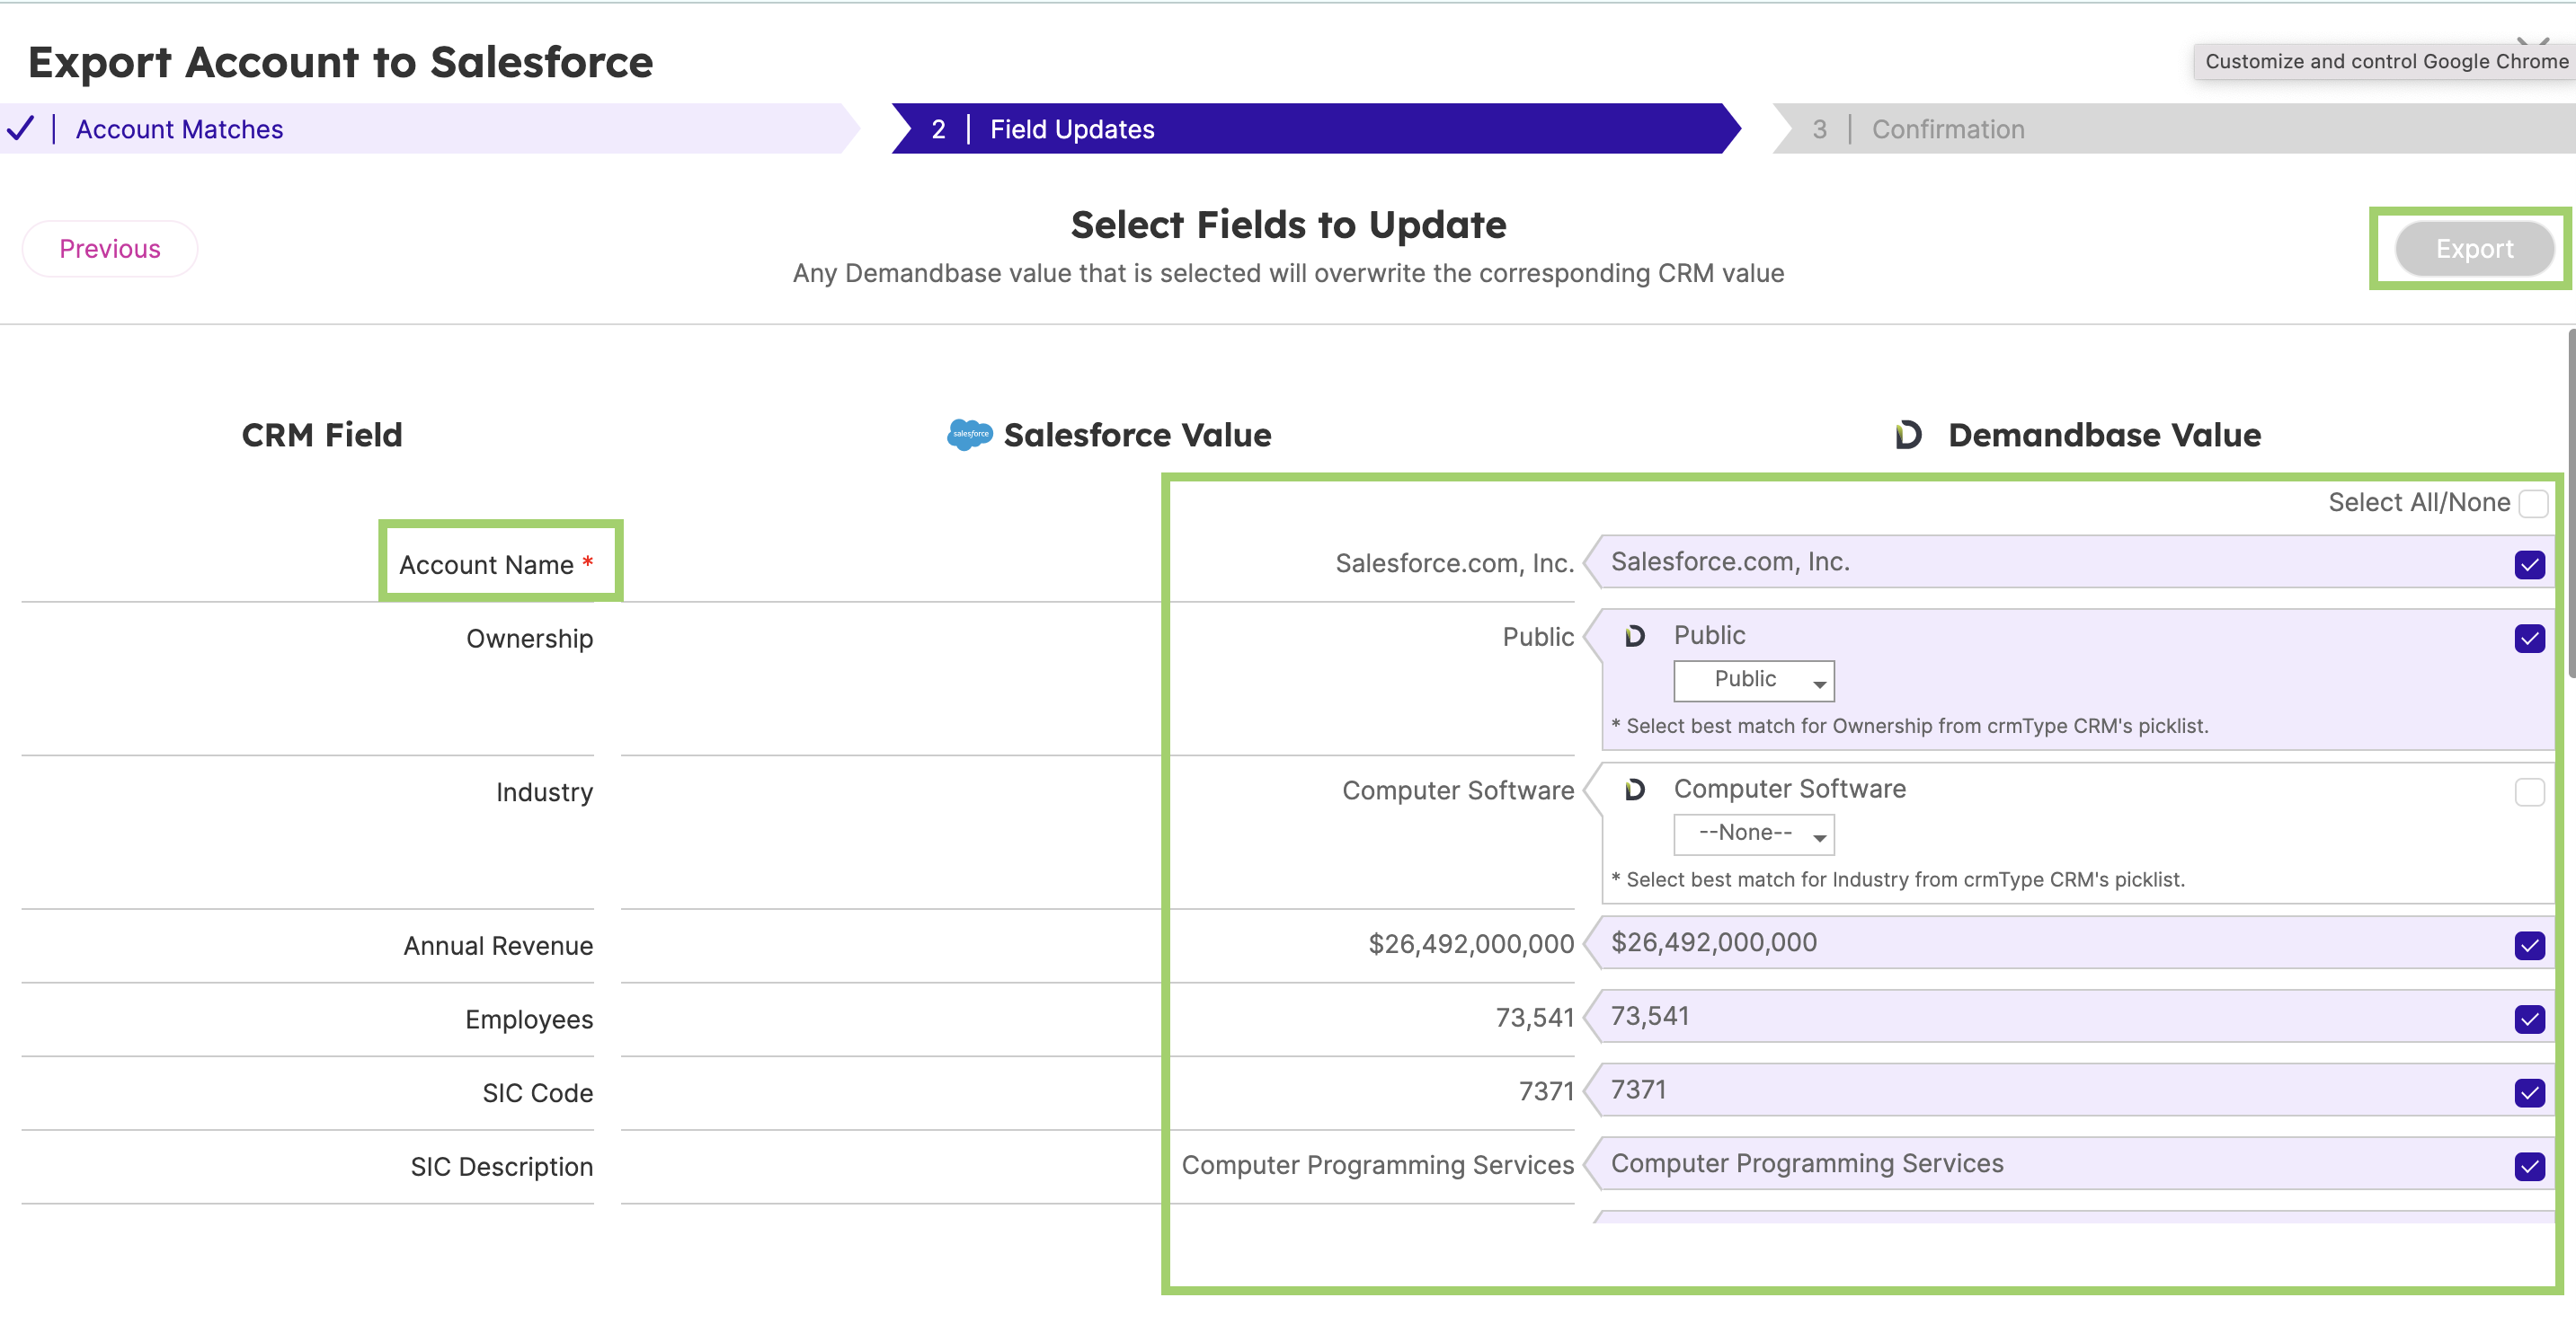Image resolution: width=2576 pixels, height=1324 pixels.
Task: Open the Ownership Public picklist dropdown
Action: point(1753,681)
